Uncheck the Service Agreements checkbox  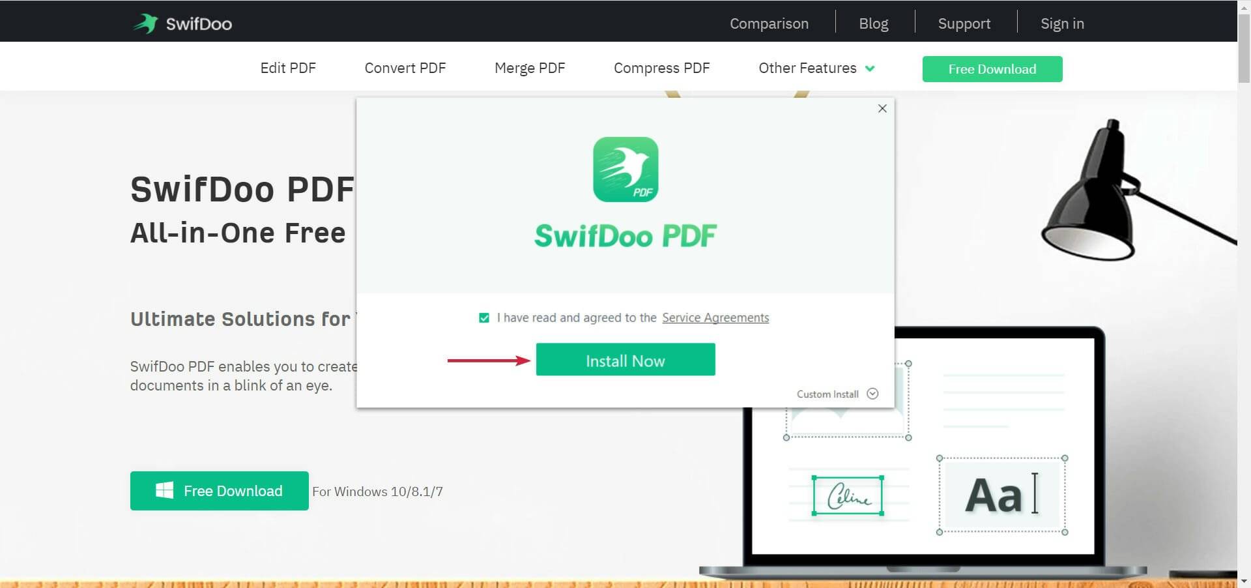484,318
